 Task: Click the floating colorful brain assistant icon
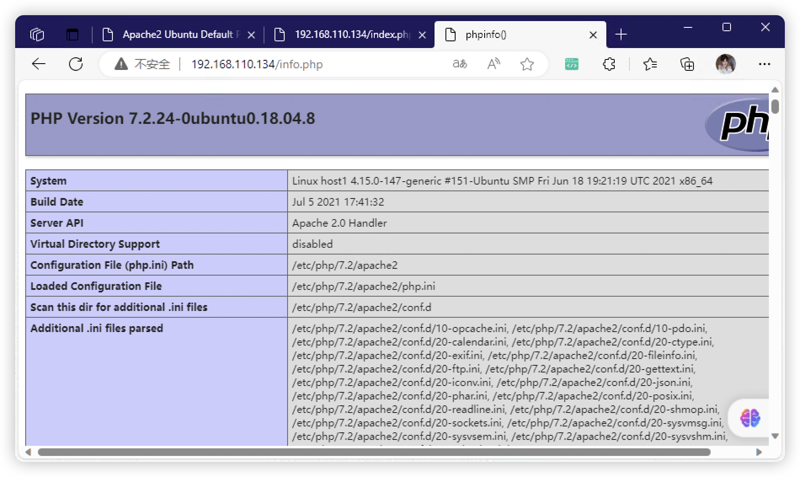tap(750, 418)
